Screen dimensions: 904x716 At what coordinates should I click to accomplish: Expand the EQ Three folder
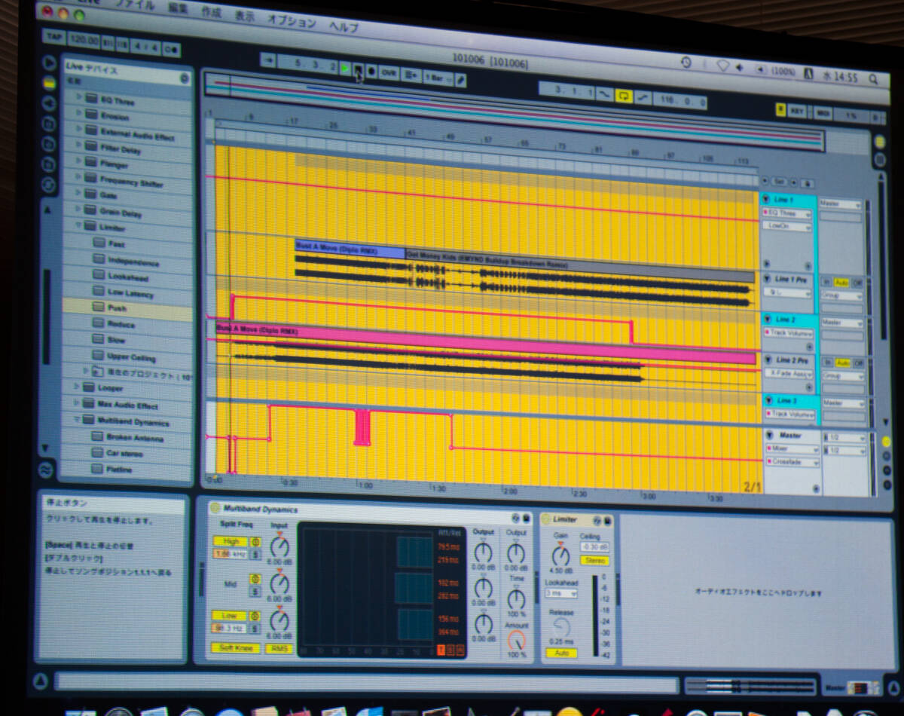(78, 97)
